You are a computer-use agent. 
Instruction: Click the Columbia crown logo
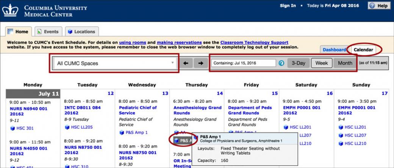(10, 10)
